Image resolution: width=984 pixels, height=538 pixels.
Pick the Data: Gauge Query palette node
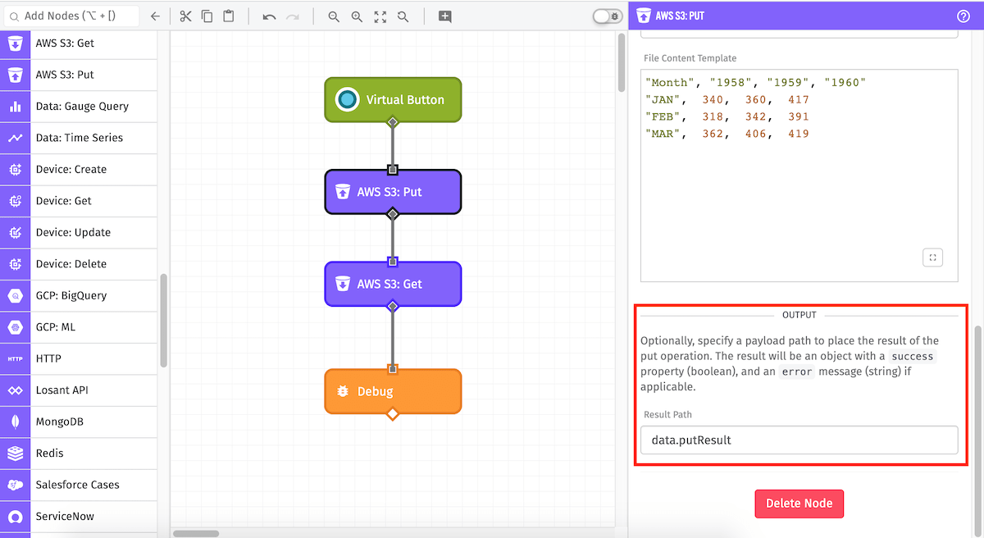(79, 107)
